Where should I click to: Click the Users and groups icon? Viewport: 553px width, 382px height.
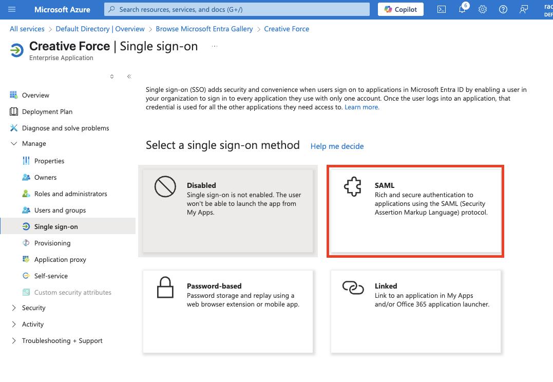click(26, 210)
